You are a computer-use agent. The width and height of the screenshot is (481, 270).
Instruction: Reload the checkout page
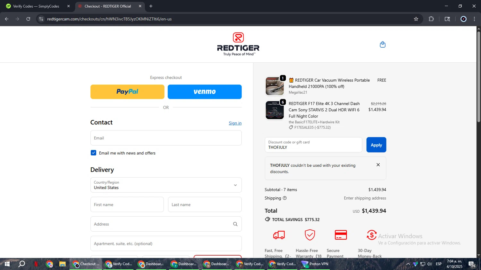[x=28, y=19]
